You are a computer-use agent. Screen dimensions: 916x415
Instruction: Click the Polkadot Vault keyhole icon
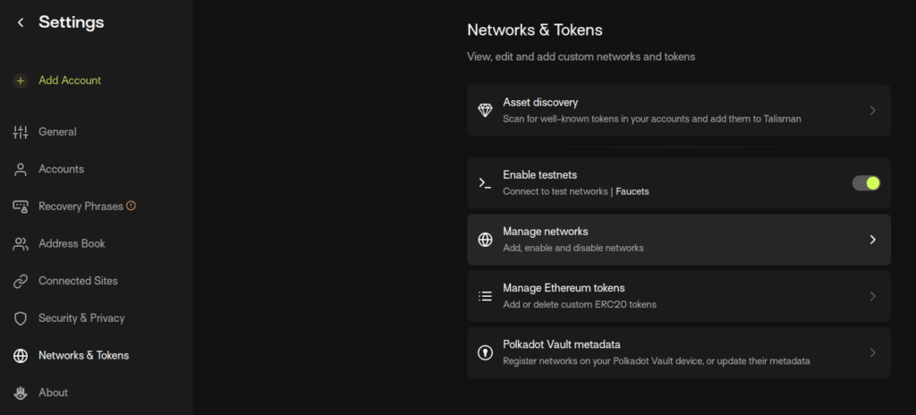pos(485,353)
